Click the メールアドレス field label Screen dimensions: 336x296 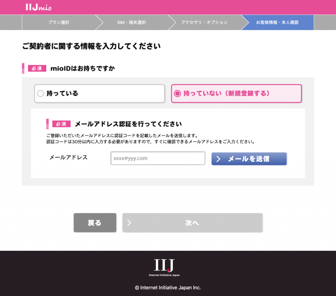pyautogui.click(x=69, y=157)
